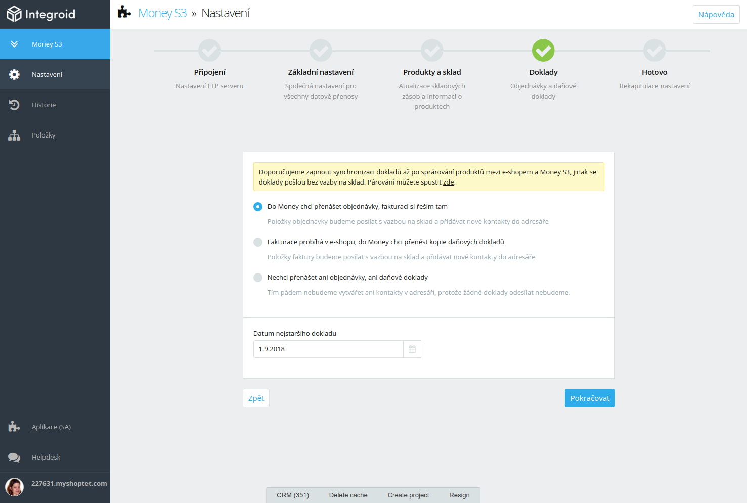The image size is (747, 503).
Task: Click the Základní nastavení step title
Action: point(321,72)
